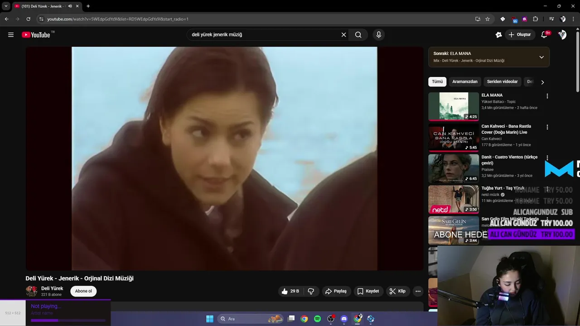Screen dimensions: 580x326
Task: Share the video with Paylaş
Action: pyautogui.click(x=336, y=291)
